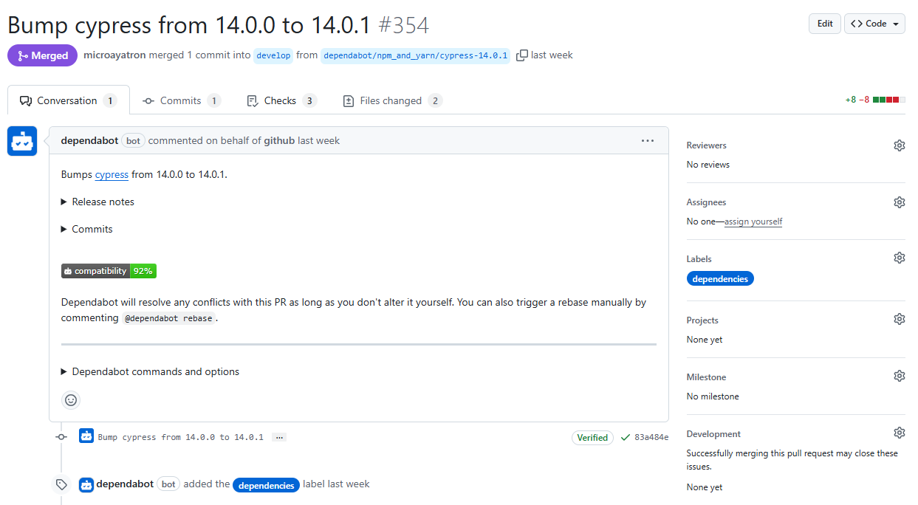The image size is (918, 505).
Task: Click the compatibility 92% badge
Action: [109, 271]
